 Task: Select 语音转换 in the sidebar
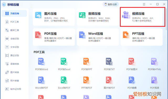tap(14, 64)
